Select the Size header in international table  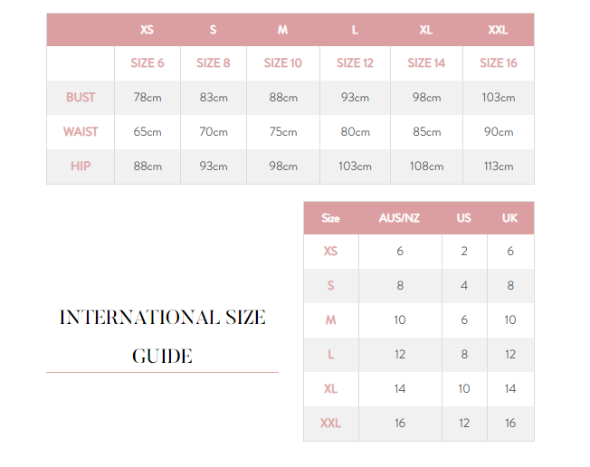[x=330, y=218]
